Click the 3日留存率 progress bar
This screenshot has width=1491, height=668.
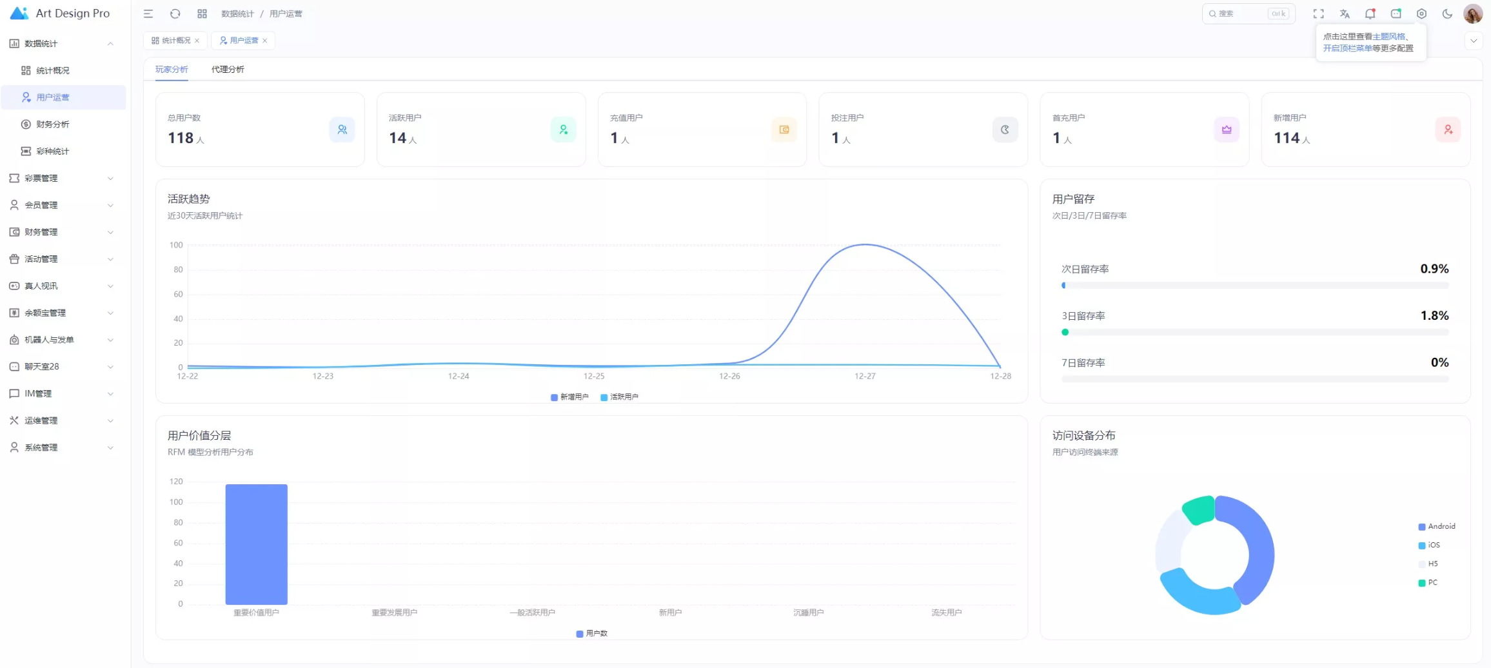pos(1254,332)
